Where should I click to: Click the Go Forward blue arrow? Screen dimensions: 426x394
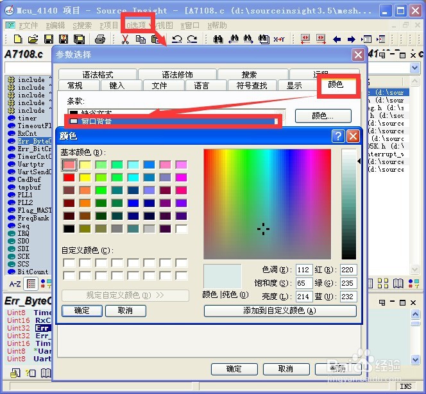352,40
